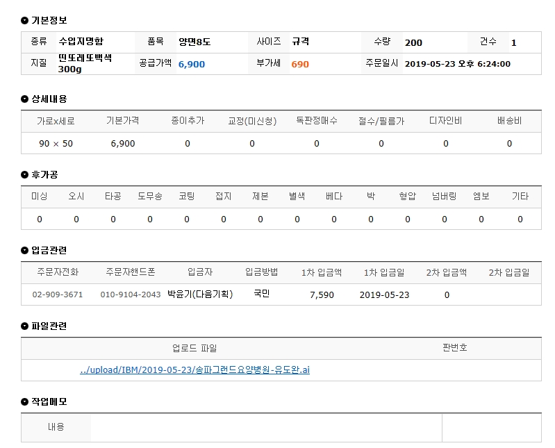Select the orange 부가세 value 690

click(x=300, y=64)
